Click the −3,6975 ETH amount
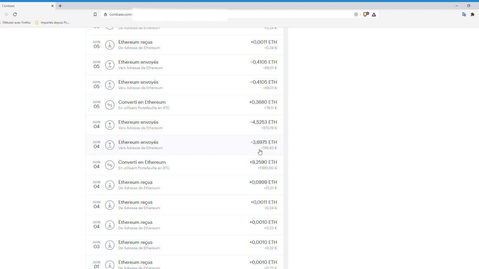This screenshot has height=269, width=479. (x=264, y=142)
